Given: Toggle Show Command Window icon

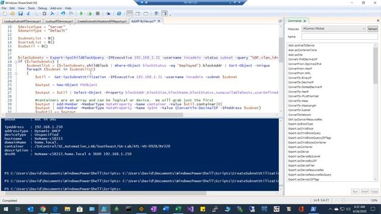Looking at the screenshot, I should coord(157,14).
